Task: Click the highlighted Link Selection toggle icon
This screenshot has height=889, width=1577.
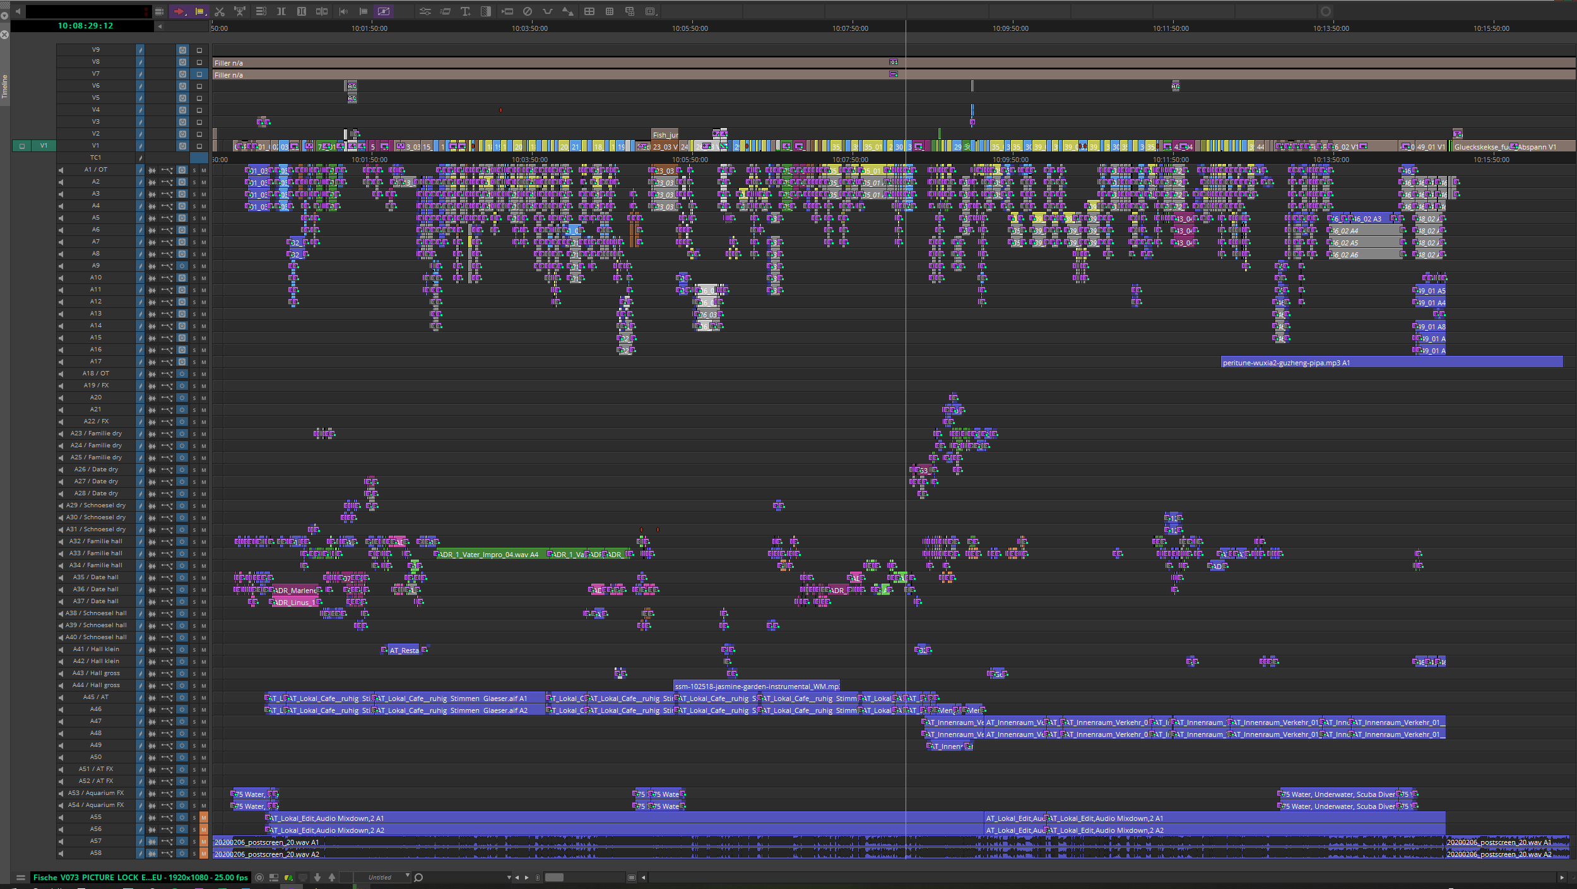Action: [x=383, y=11]
